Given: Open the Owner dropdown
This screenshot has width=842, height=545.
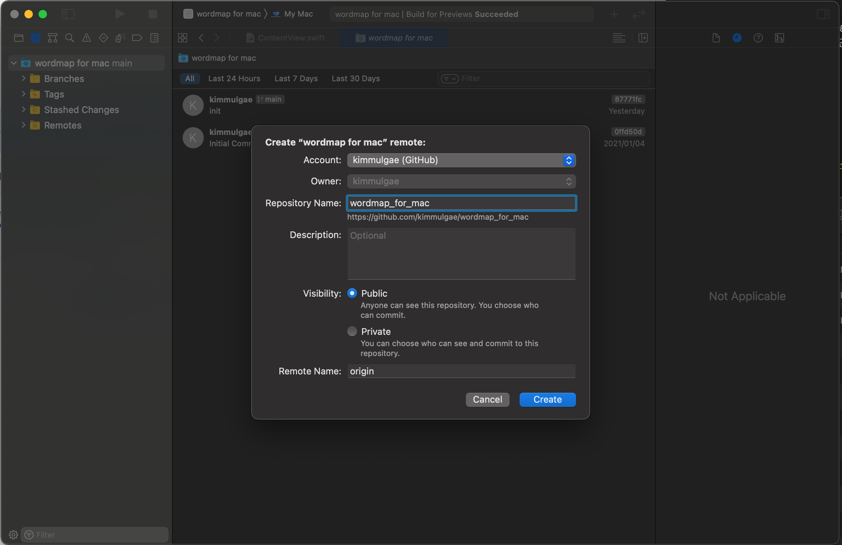Looking at the screenshot, I should [x=461, y=182].
